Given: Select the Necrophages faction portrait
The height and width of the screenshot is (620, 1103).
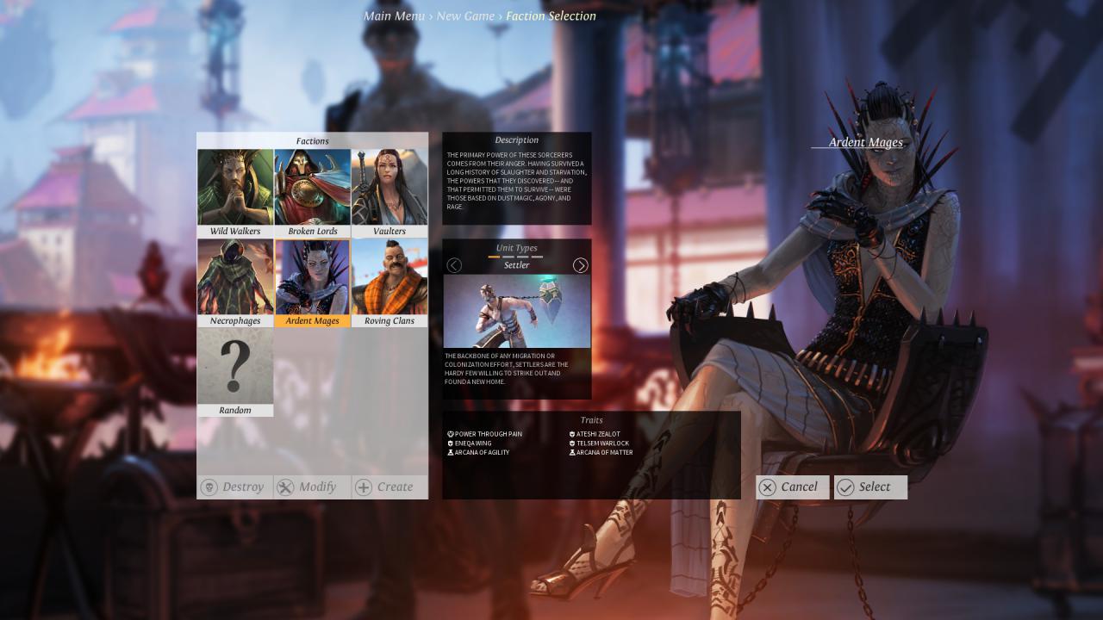Looking at the screenshot, I should [x=235, y=277].
